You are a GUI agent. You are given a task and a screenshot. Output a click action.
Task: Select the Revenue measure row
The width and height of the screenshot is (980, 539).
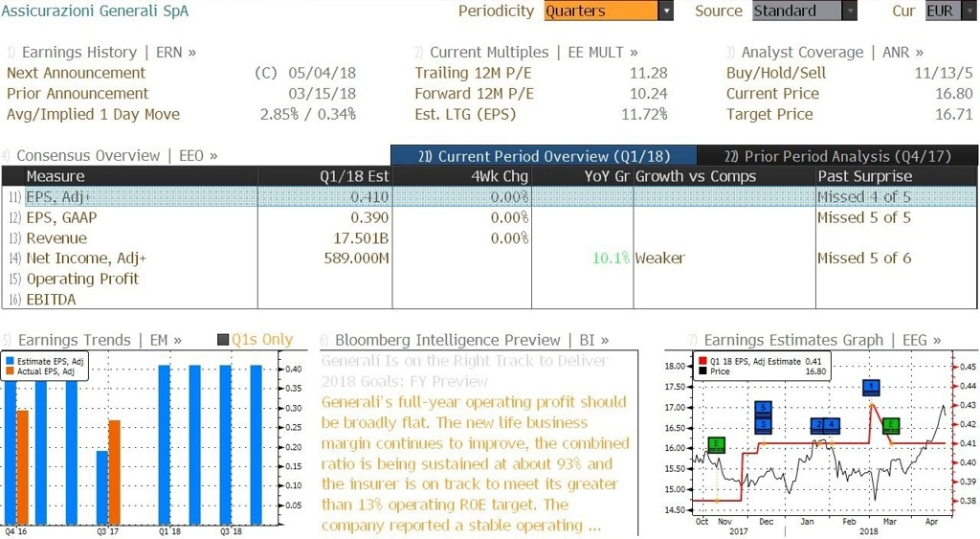[x=489, y=238]
